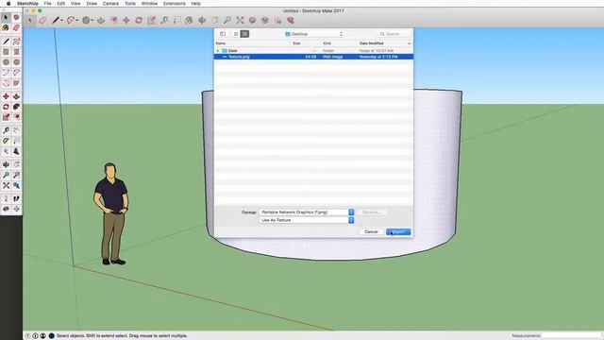604x340 pixels.
Task: Open Shapes tool dropdown arrow in toolbar
Action: pyautogui.click(x=92, y=20)
